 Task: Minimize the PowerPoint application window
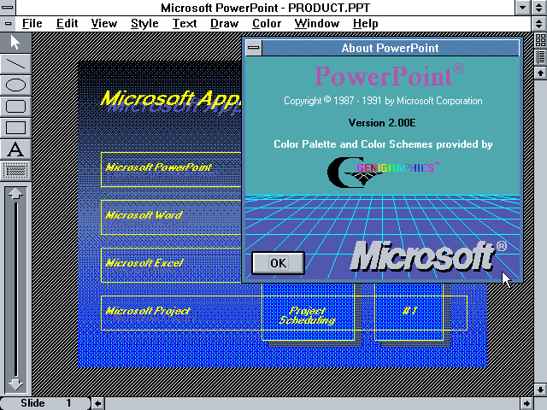pyautogui.click(x=522, y=8)
